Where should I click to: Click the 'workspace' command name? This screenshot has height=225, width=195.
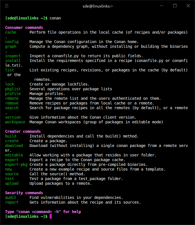tap(15, 122)
